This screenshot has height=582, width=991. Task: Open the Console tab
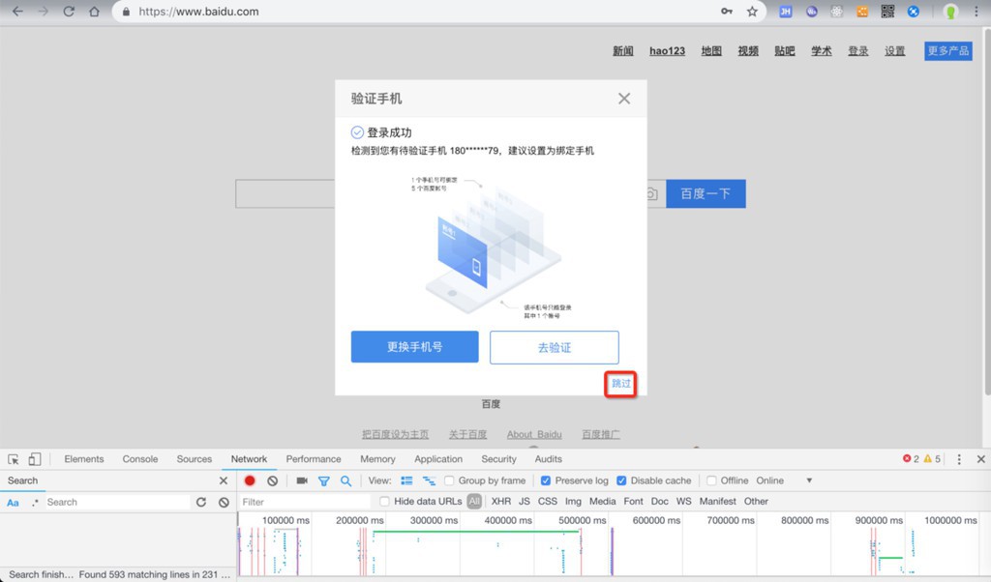[x=140, y=459]
